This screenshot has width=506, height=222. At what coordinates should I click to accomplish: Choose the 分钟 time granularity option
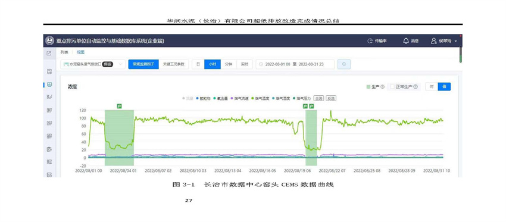tap(229, 64)
